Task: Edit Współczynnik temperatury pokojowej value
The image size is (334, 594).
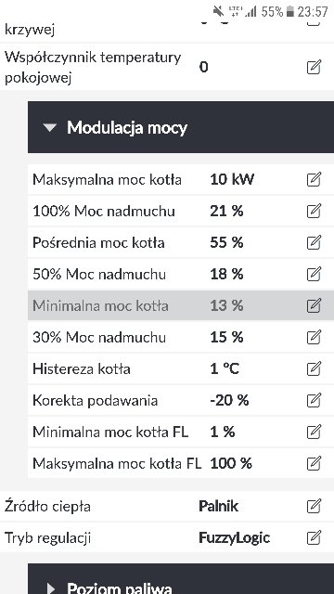Action: coord(314,68)
